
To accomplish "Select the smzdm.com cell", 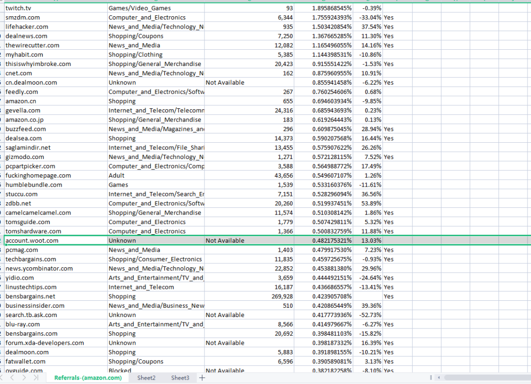I will (56, 17).
